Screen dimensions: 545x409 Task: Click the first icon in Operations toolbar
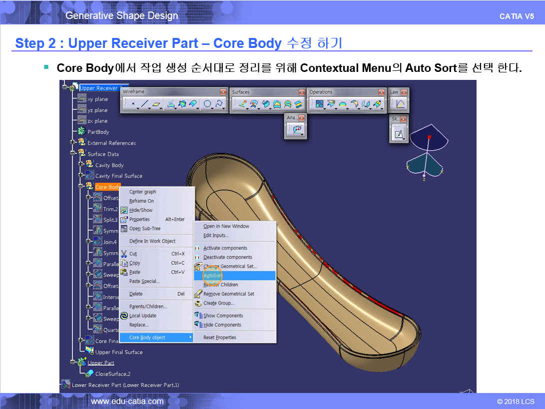319,104
